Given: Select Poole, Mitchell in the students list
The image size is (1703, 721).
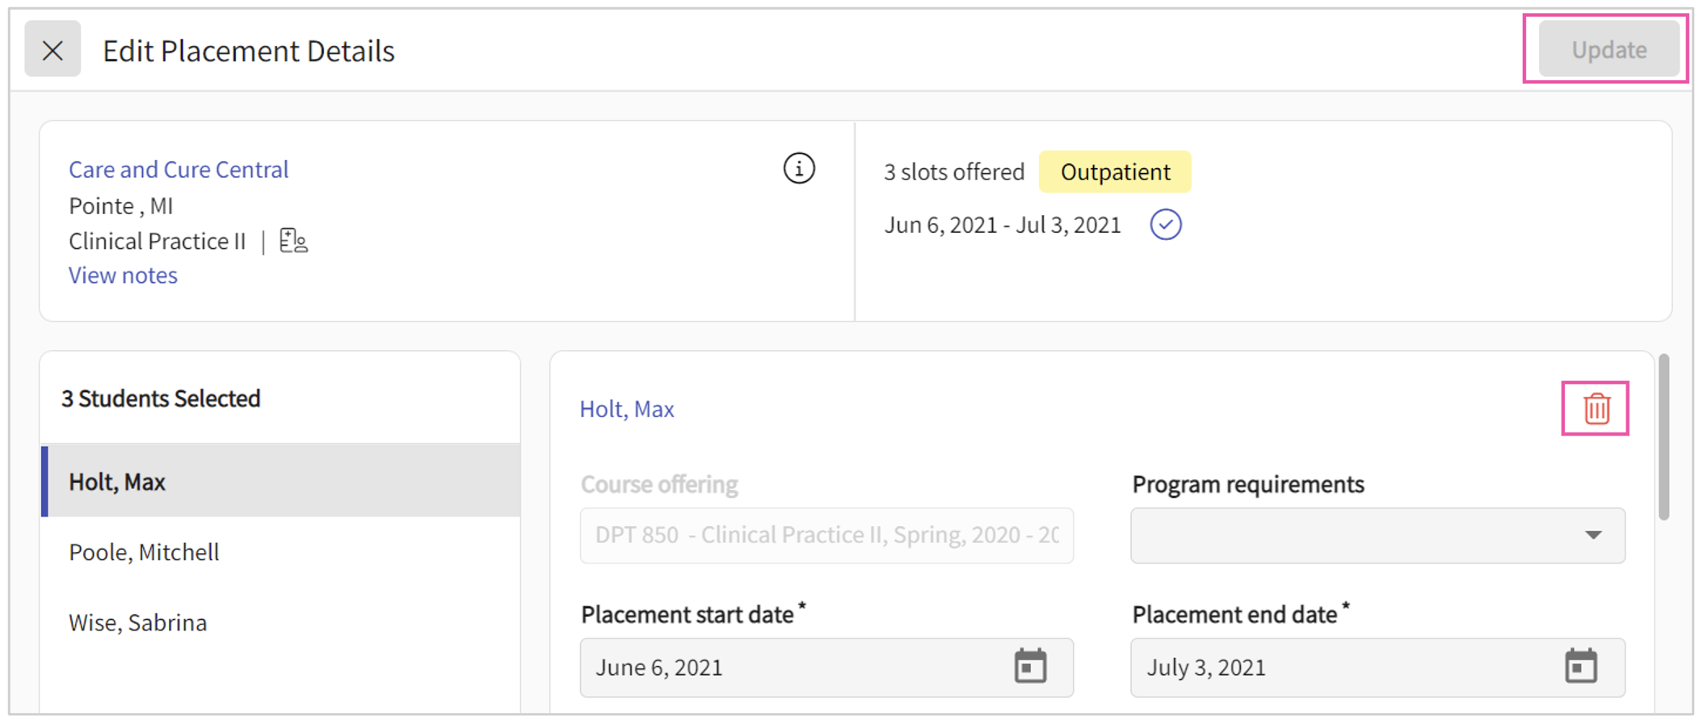Looking at the screenshot, I should click(144, 552).
